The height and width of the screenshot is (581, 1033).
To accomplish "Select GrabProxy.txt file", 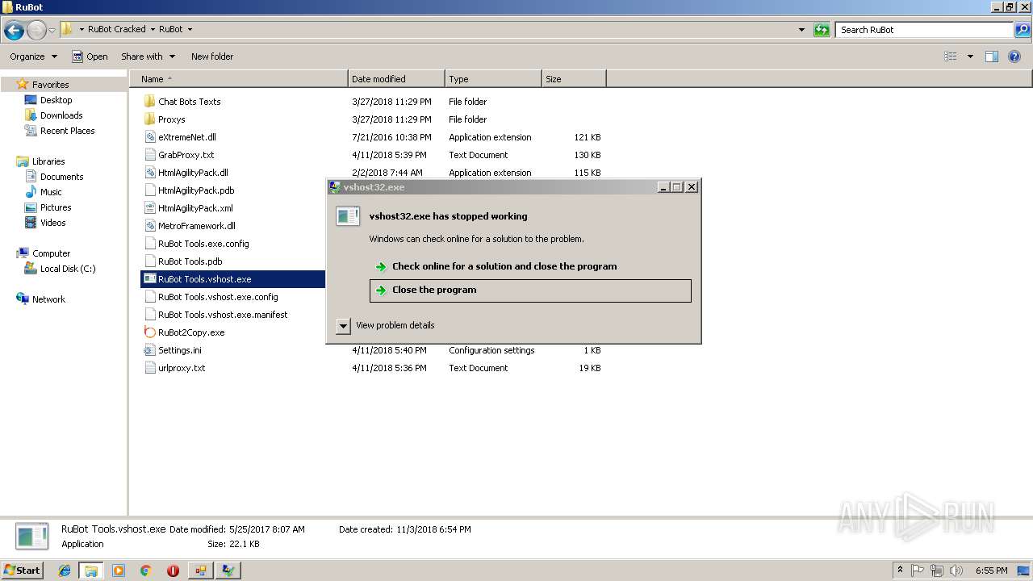I will click(x=186, y=155).
